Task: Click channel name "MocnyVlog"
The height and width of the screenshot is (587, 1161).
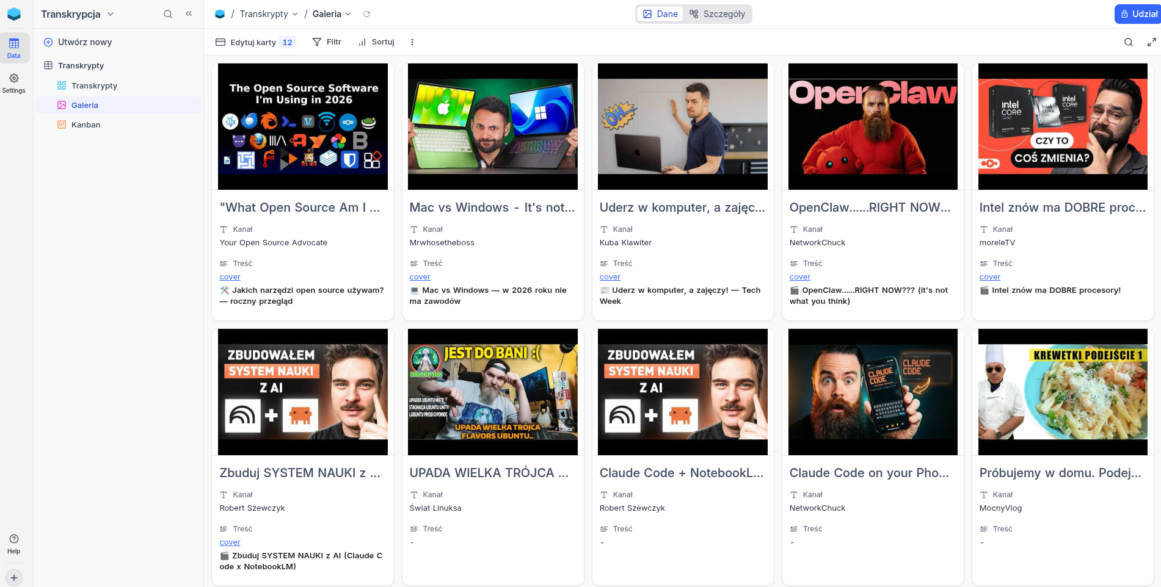Action: (1000, 508)
